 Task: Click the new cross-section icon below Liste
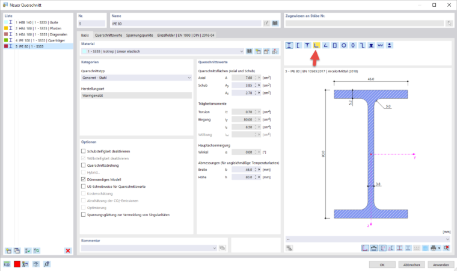click(8, 251)
